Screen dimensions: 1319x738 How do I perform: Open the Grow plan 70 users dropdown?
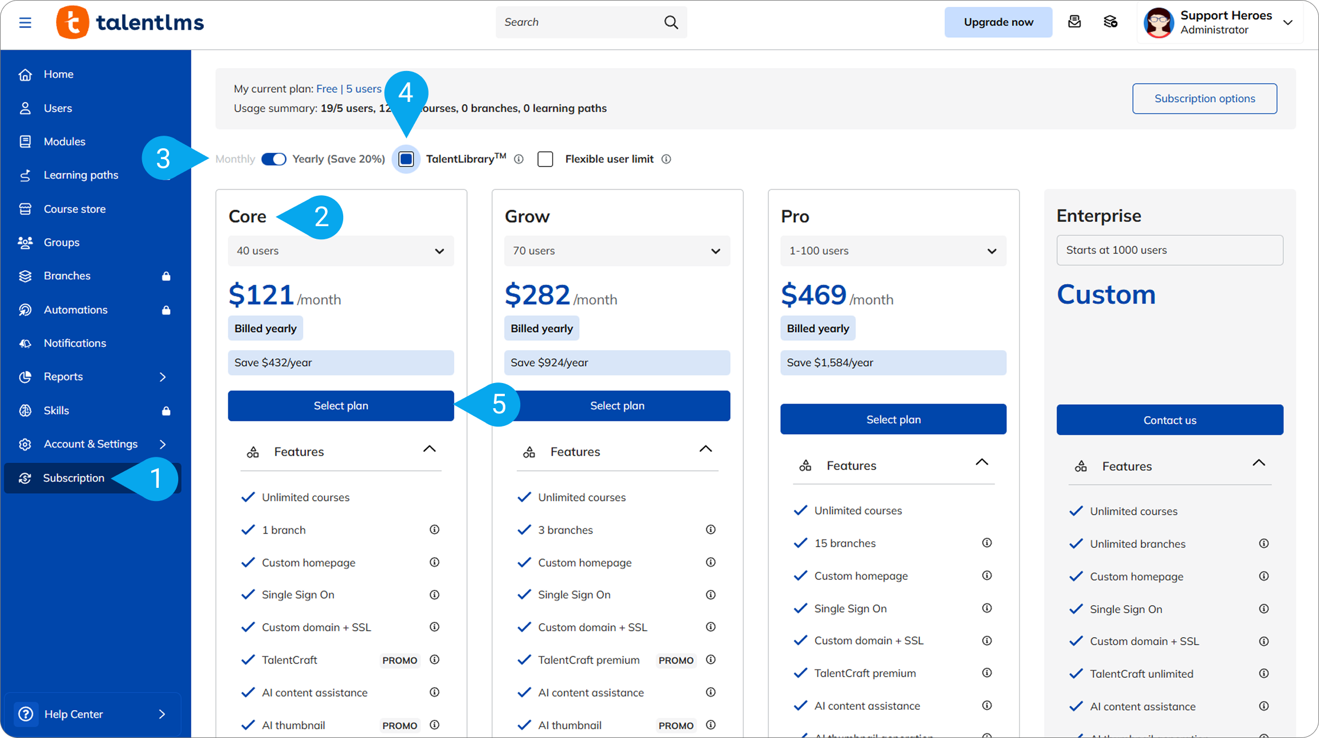[617, 251]
